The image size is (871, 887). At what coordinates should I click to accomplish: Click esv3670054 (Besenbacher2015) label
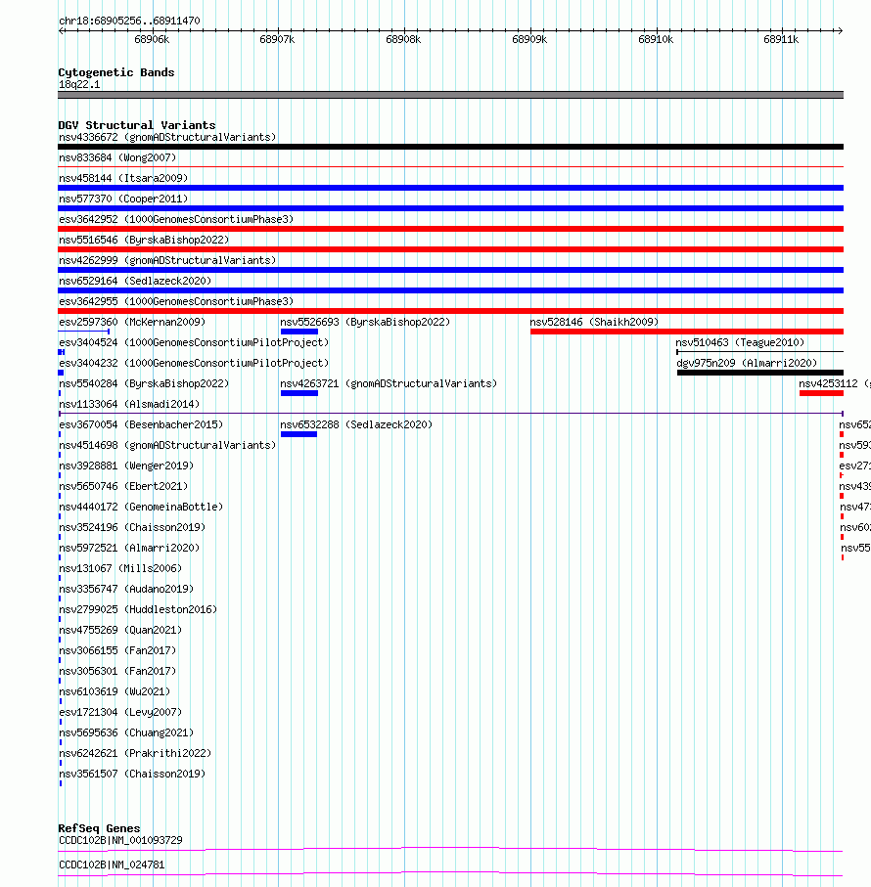pyautogui.click(x=142, y=424)
